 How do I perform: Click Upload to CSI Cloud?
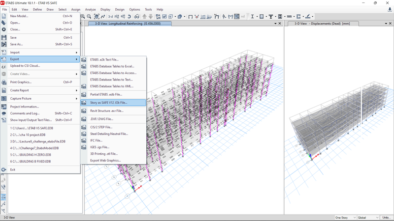coord(40,66)
